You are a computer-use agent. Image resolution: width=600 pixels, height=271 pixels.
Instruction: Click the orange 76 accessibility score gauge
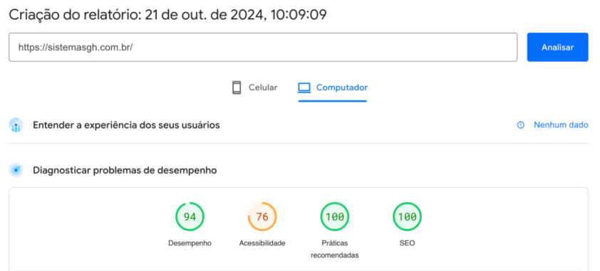(x=262, y=217)
